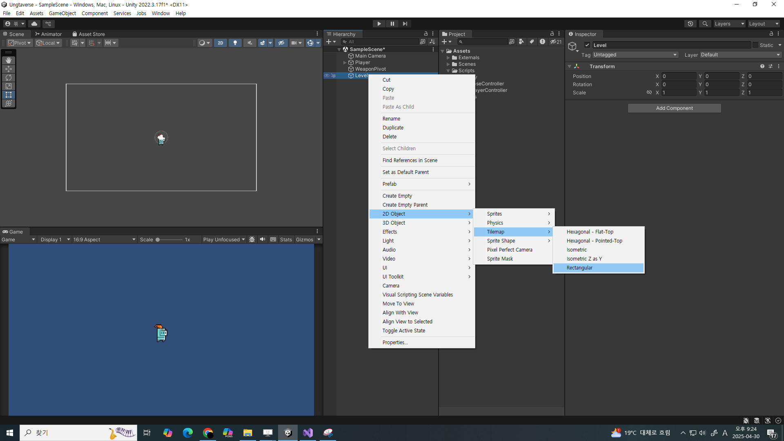
Task: Toggle scene visibility eye-slash icon
Action: pos(281,43)
